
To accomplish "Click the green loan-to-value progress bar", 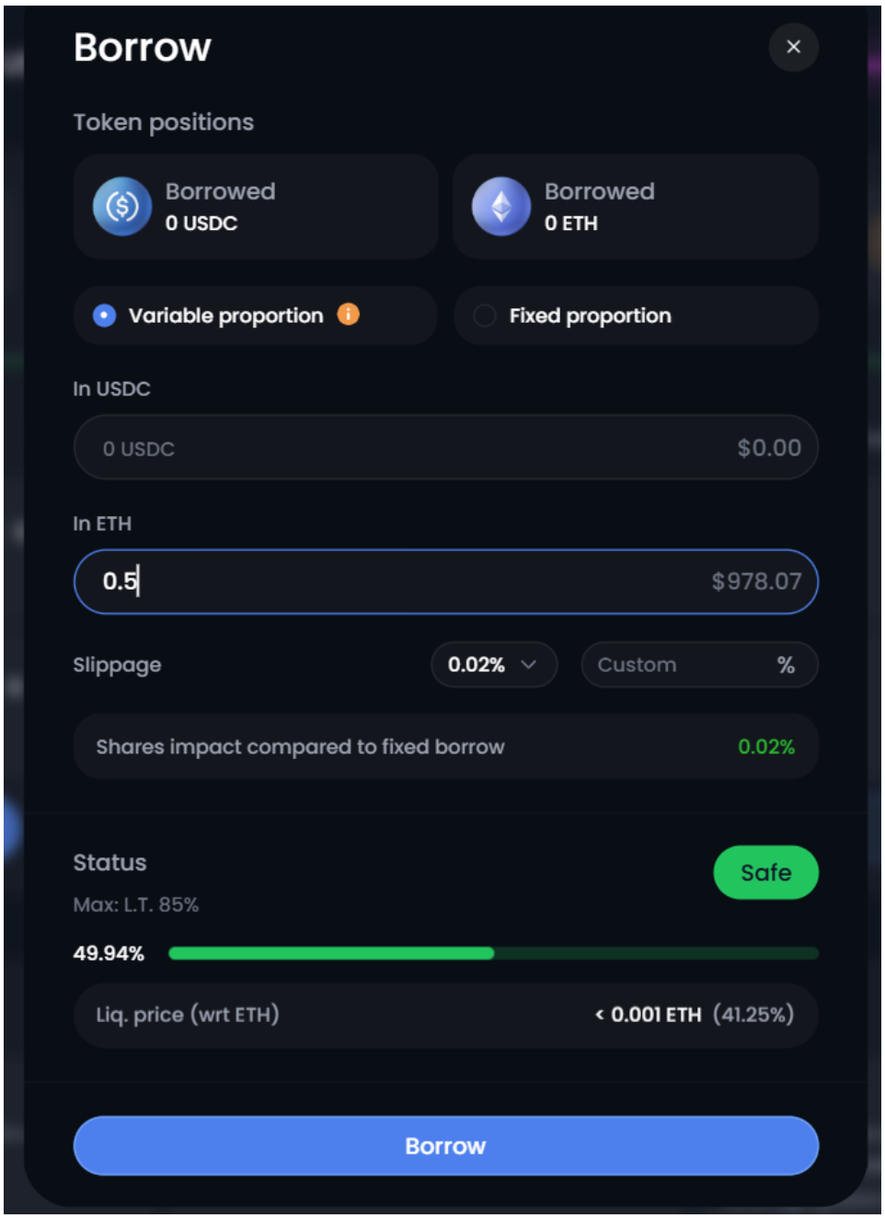I will [331, 953].
